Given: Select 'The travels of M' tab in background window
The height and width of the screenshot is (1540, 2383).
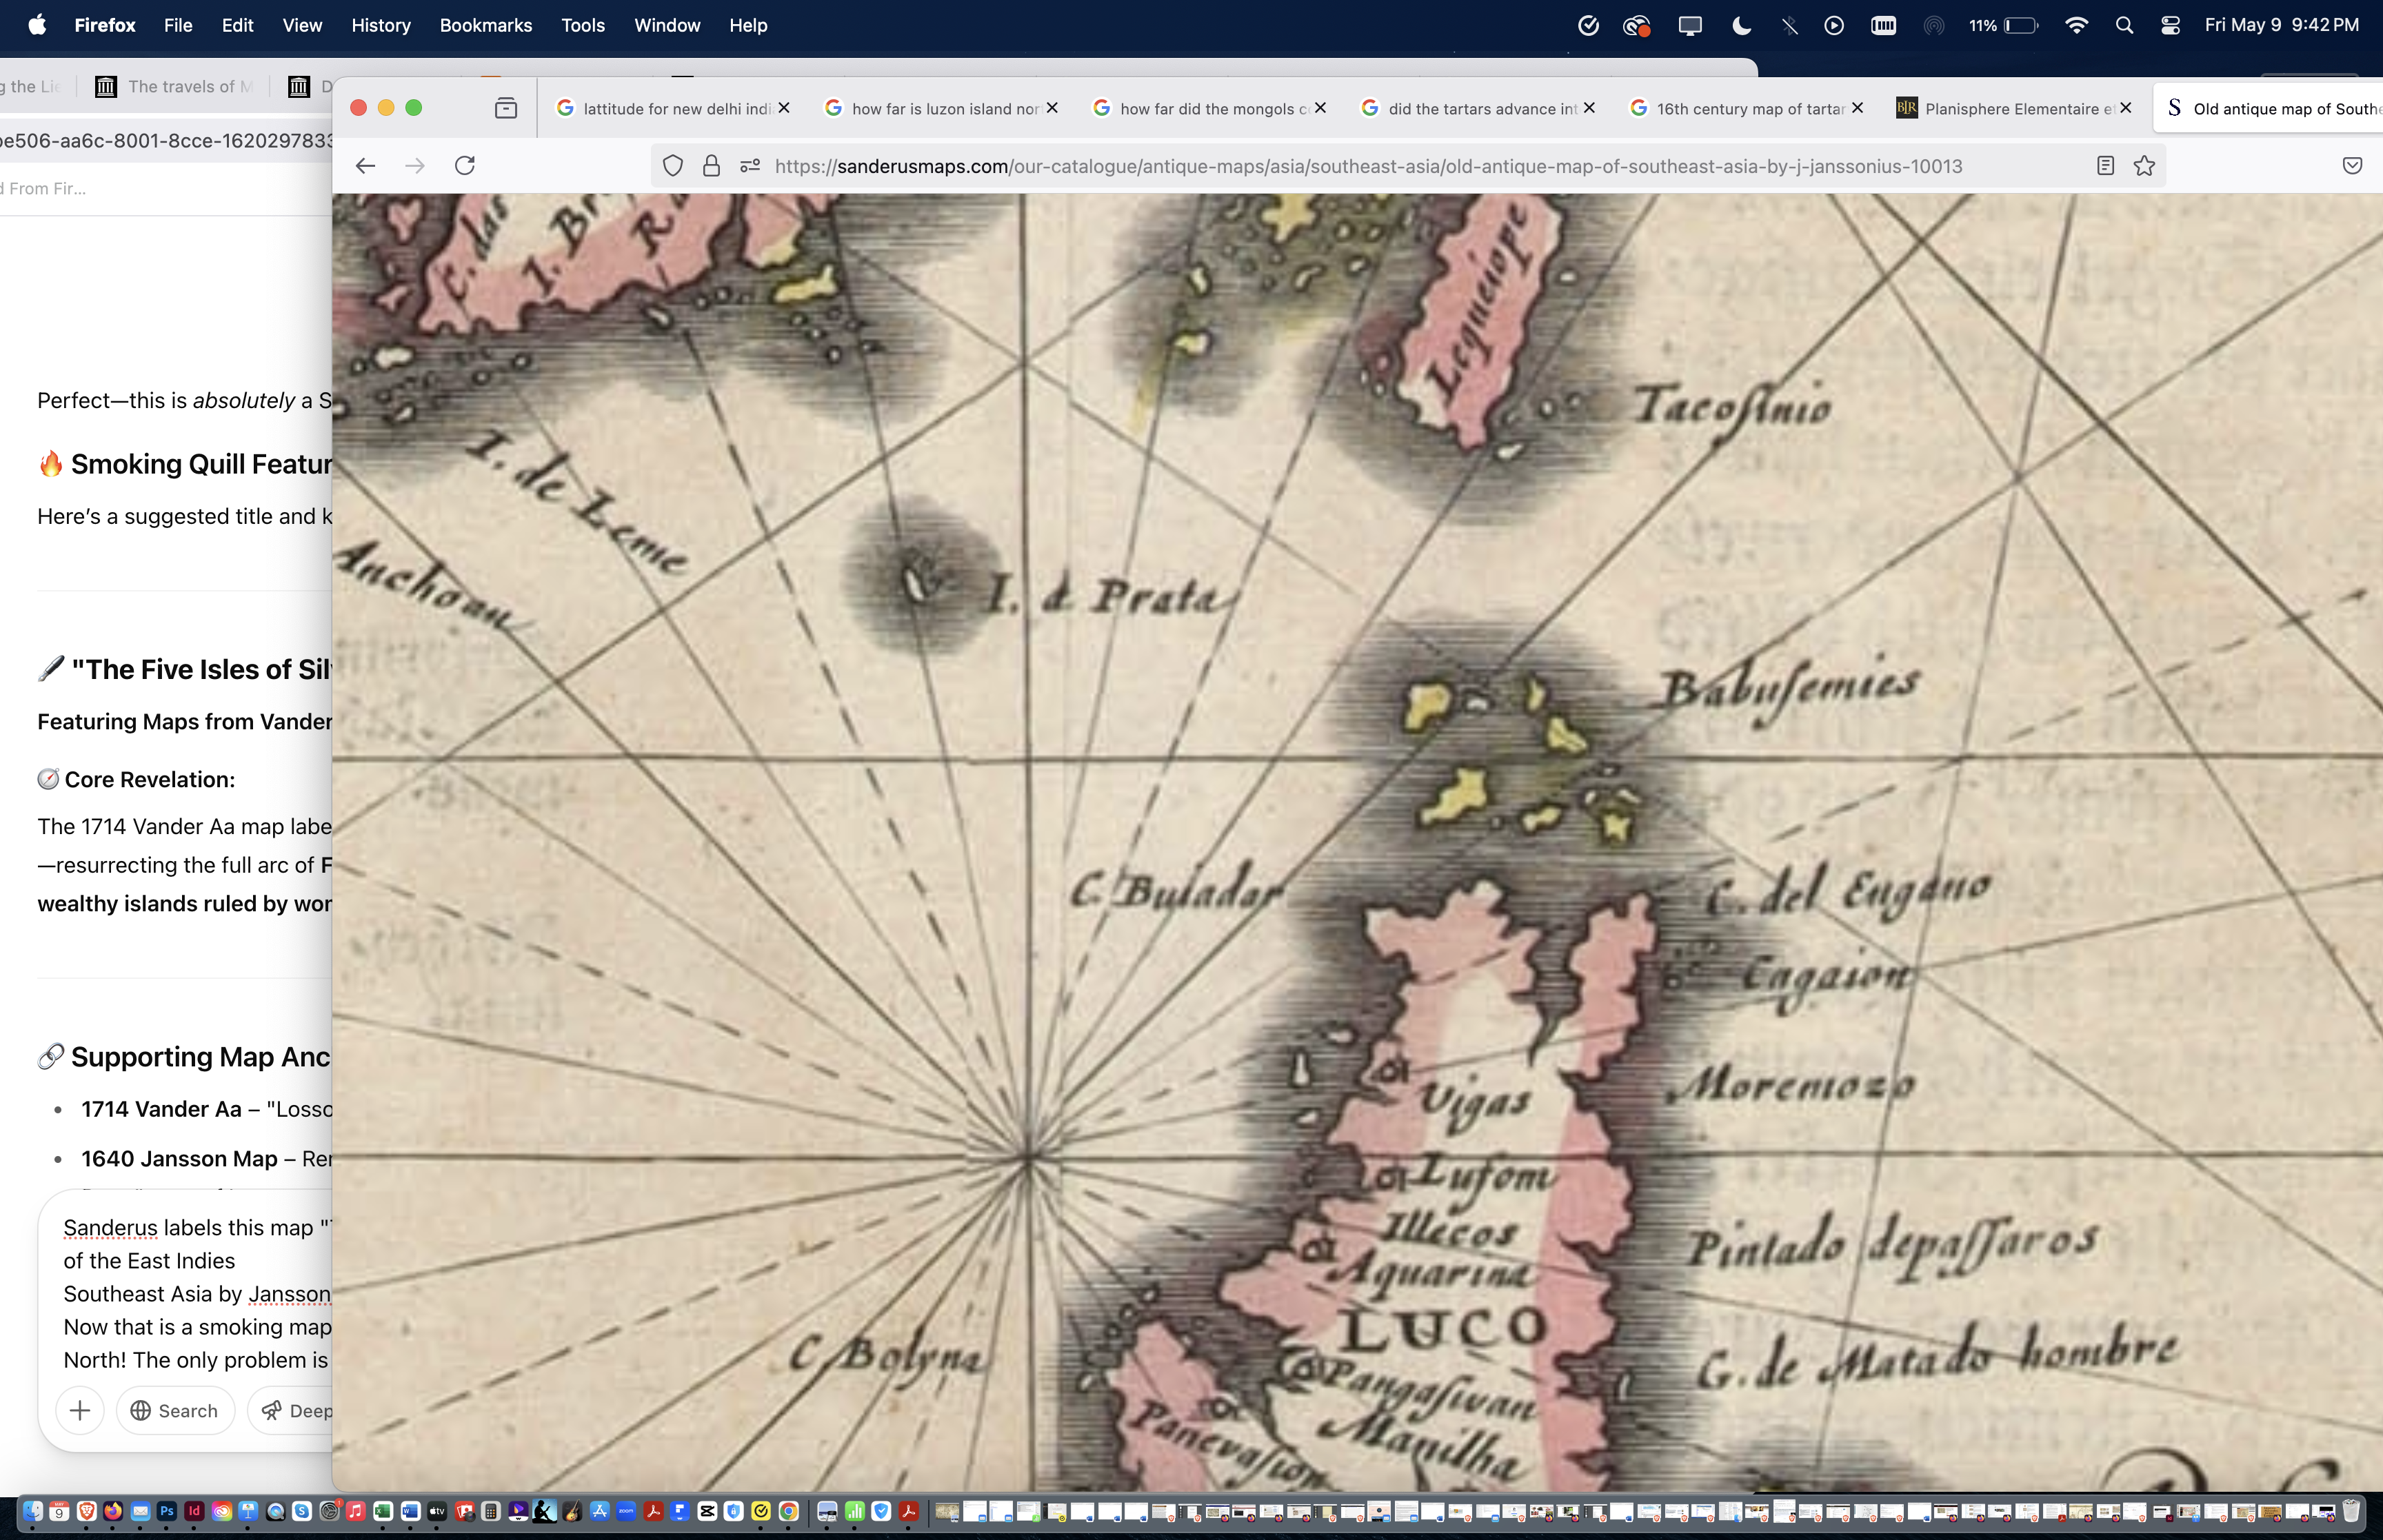Looking at the screenshot, I should click(x=175, y=86).
